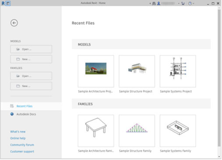
Task: Expand the user account dropdown arrow
Action: (179, 4)
